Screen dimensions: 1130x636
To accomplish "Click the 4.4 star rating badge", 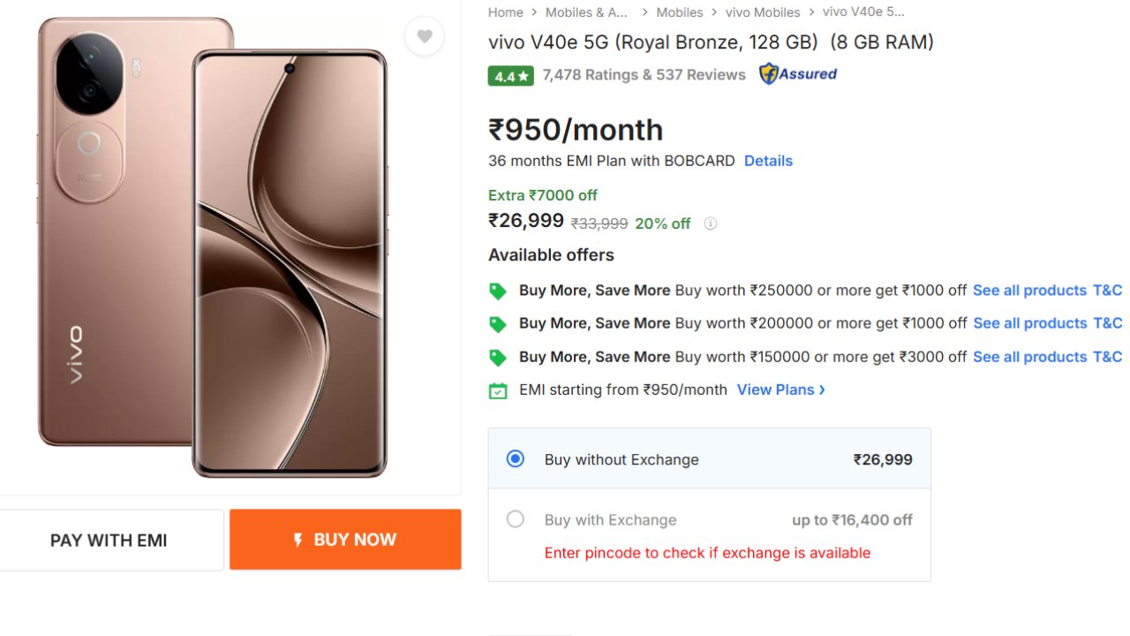I will click(511, 76).
